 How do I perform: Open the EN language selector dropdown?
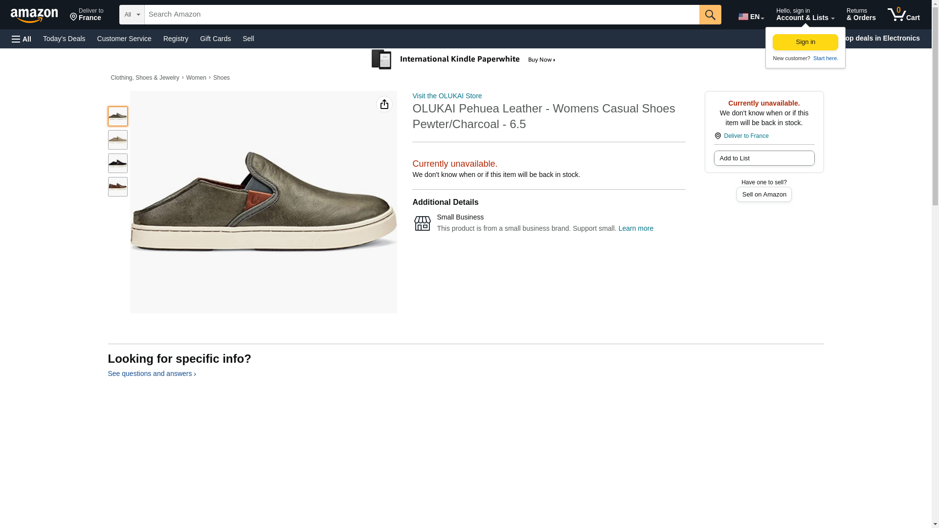751,17
